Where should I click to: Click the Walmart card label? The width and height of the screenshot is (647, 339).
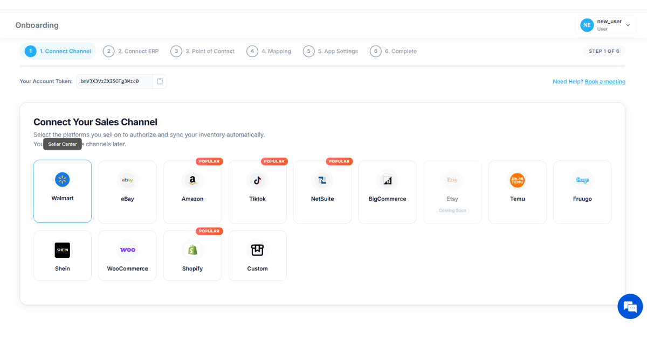tap(63, 198)
